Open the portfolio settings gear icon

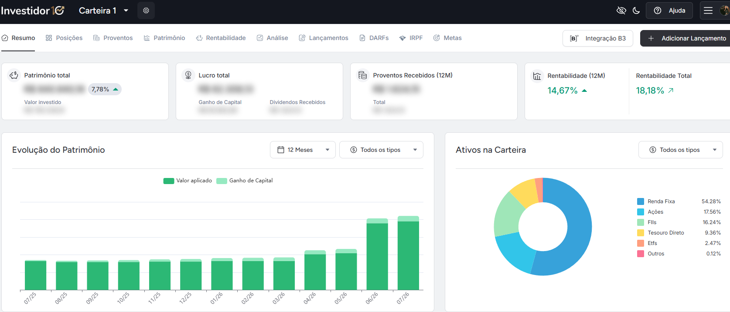click(146, 10)
